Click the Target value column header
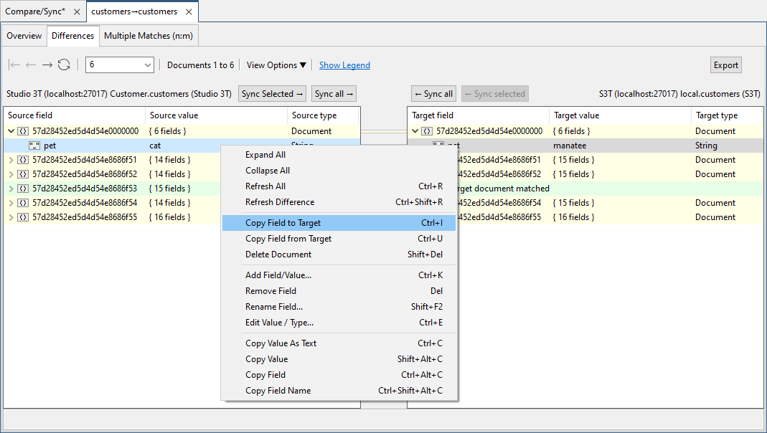767x433 pixels. pyautogui.click(x=620, y=115)
